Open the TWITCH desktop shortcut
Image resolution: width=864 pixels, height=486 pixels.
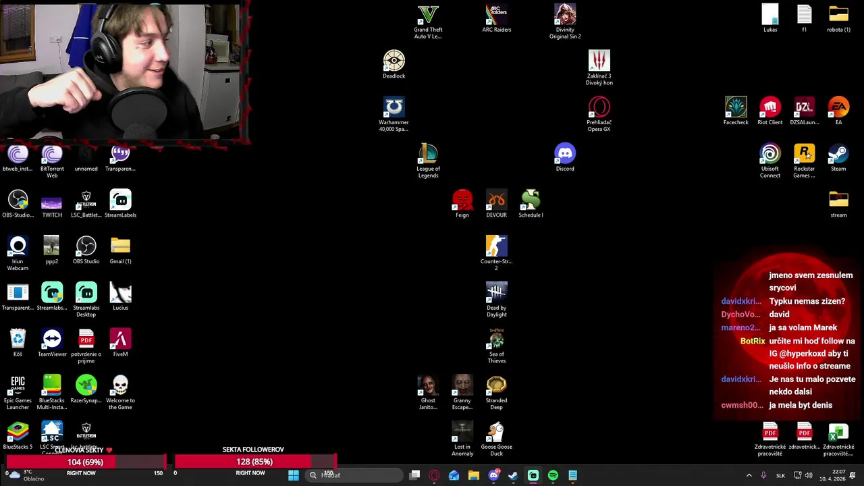tap(52, 204)
